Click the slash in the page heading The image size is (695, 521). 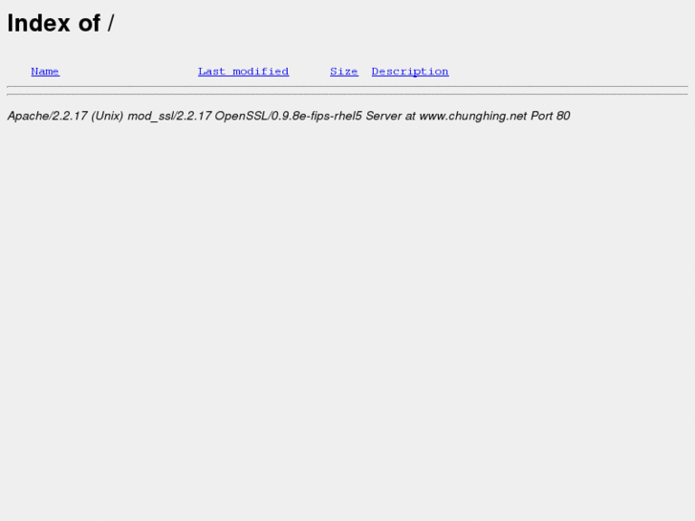[111, 23]
